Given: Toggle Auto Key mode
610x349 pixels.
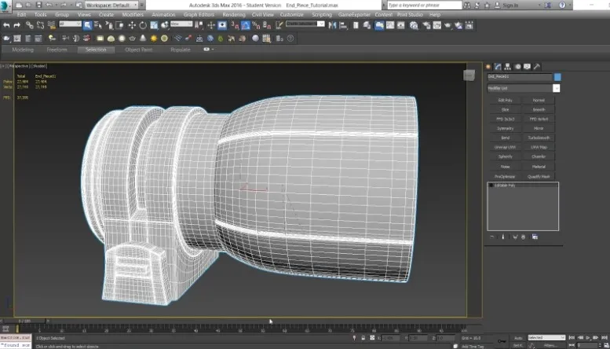Looking at the screenshot, I should (519, 337).
